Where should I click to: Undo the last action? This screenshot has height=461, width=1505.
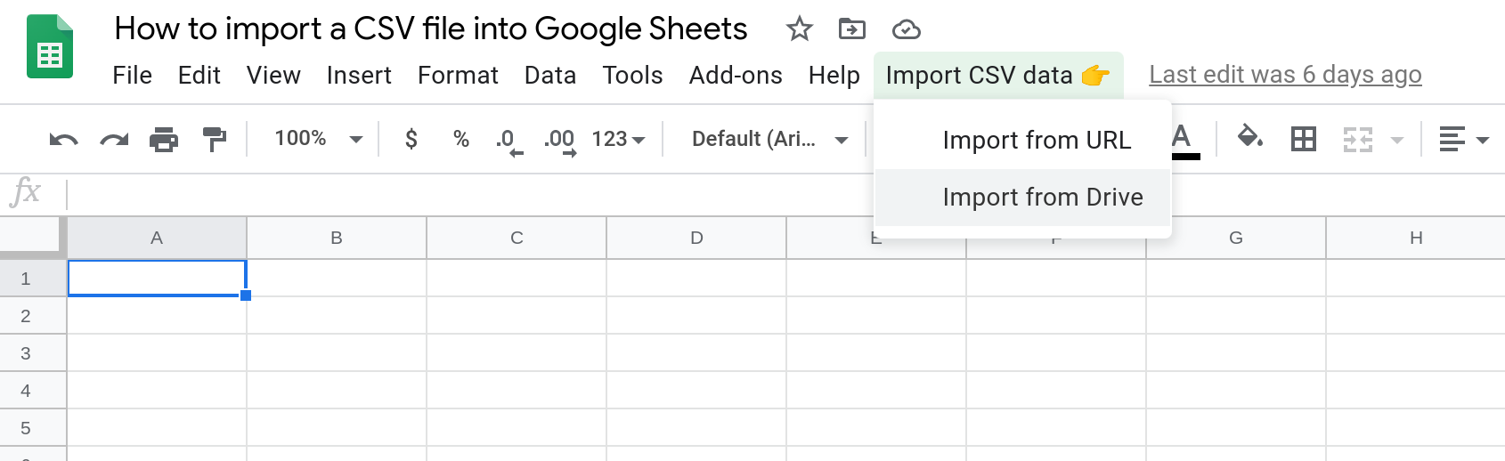pyautogui.click(x=63, y=140)
